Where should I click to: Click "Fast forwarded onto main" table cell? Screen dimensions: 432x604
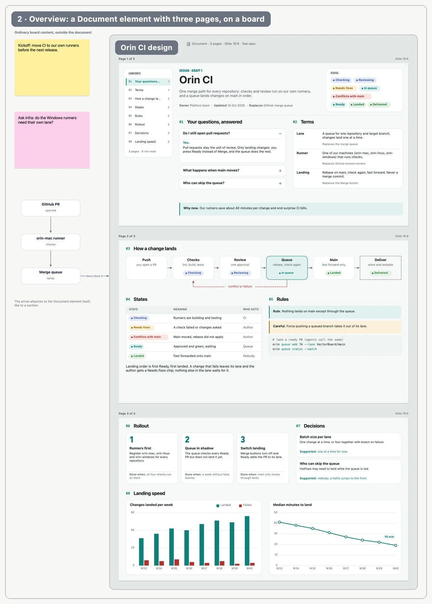(x=192, y=356)
